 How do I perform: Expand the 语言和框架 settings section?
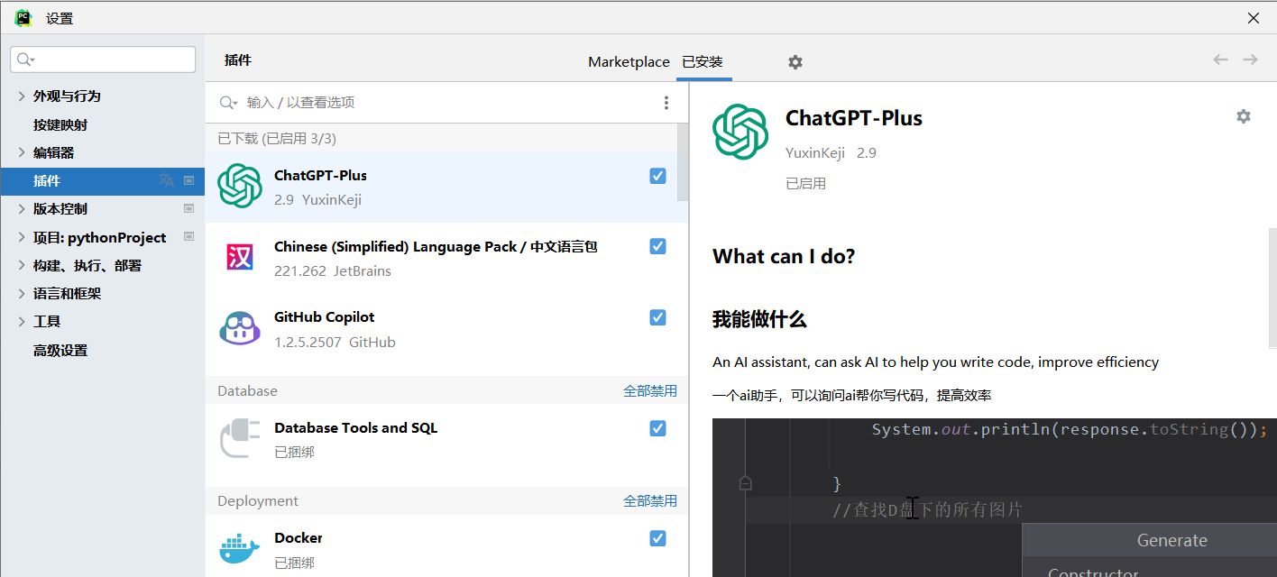tap(22, 293)
